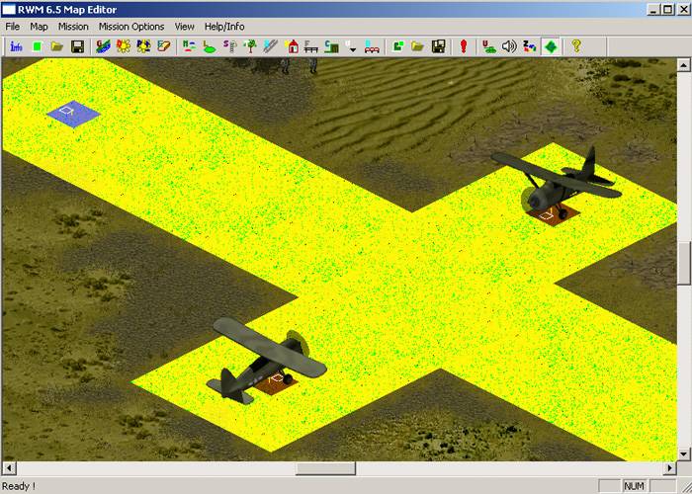Open the Mission Options menu
Viewport: 692px width, 494px height.
[131, 27]
